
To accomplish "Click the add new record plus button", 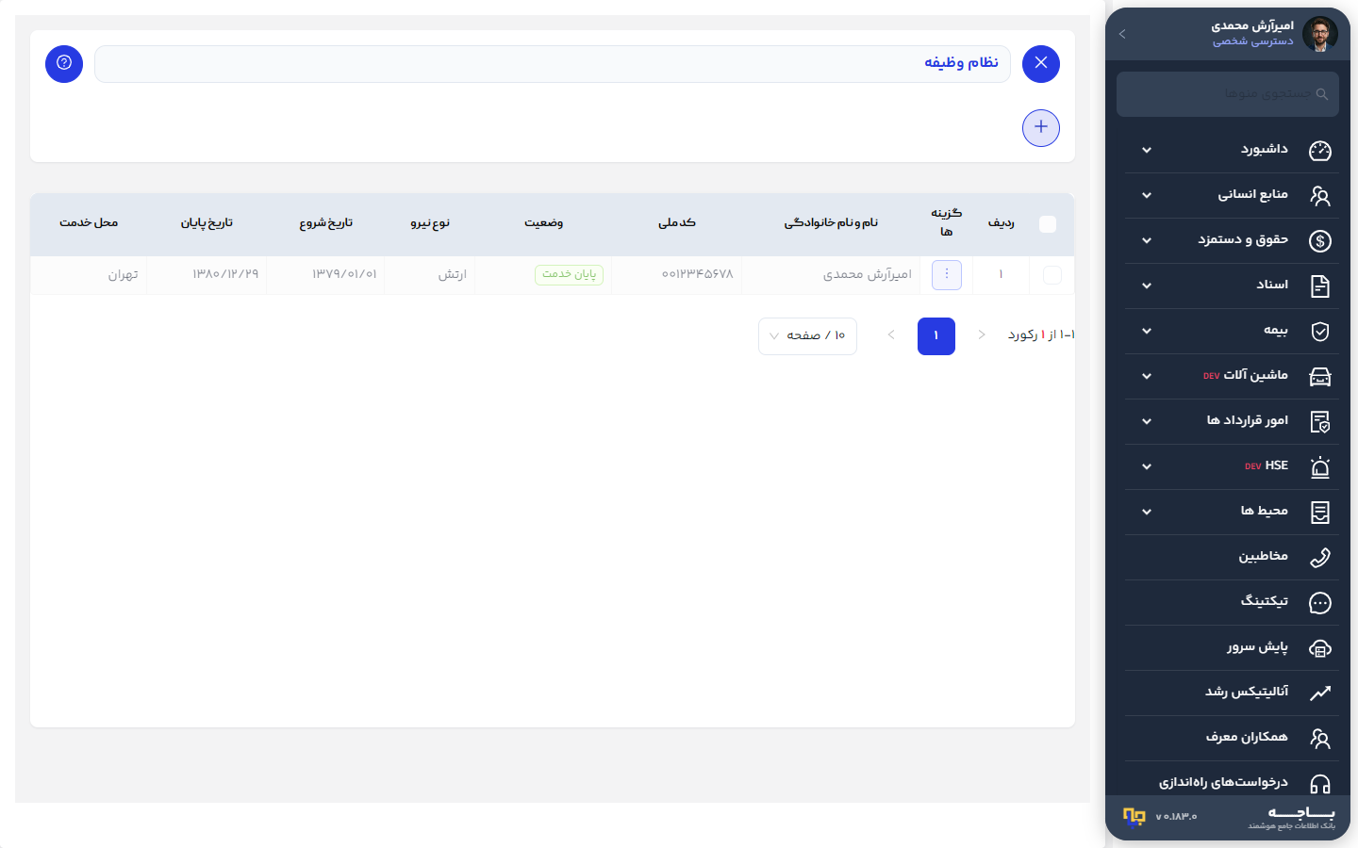I will pyautogui.click(x=1041, y=127).
